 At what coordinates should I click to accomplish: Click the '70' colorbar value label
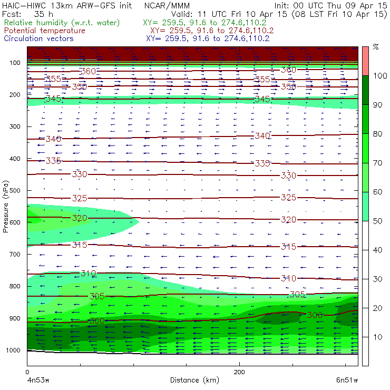click(x=377, y=163)
